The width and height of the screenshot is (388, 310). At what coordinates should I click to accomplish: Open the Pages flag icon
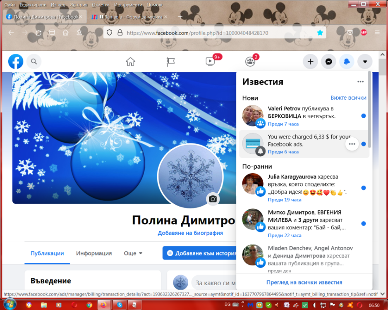coord(170,62)
